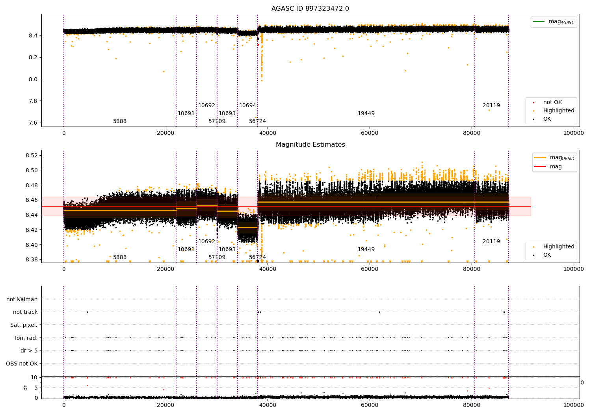591x414 pixels.
Task: Click the 8.46 y-axis tick label
Action: point(32,200)
